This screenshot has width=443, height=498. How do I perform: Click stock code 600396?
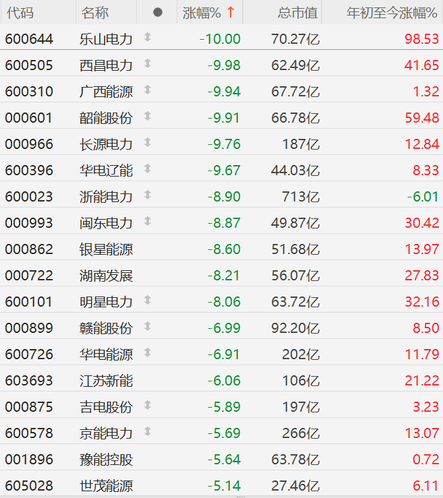[x=29, y=170]
